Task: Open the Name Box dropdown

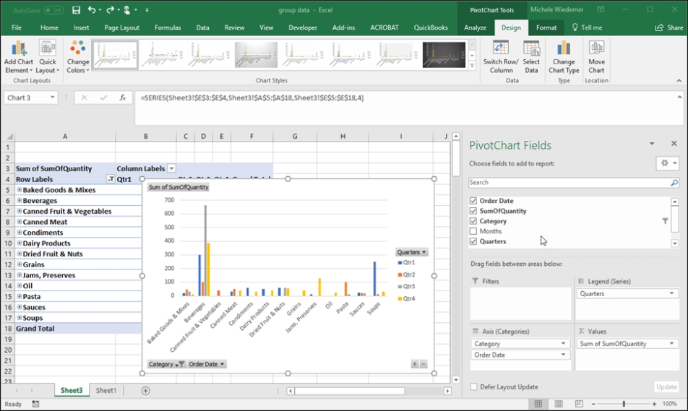Action: point(52,98)
